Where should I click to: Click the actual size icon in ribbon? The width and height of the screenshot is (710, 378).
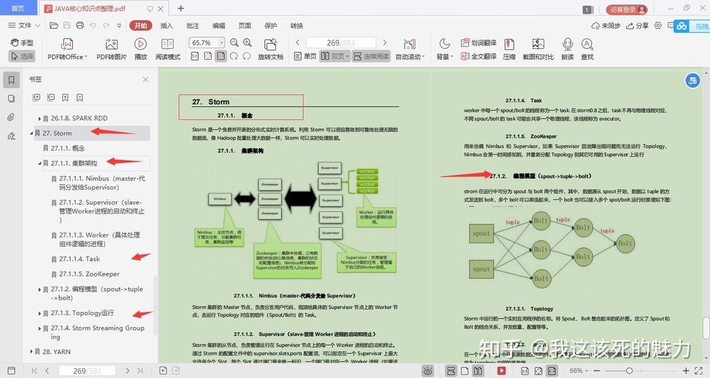(x=195, y=56)
